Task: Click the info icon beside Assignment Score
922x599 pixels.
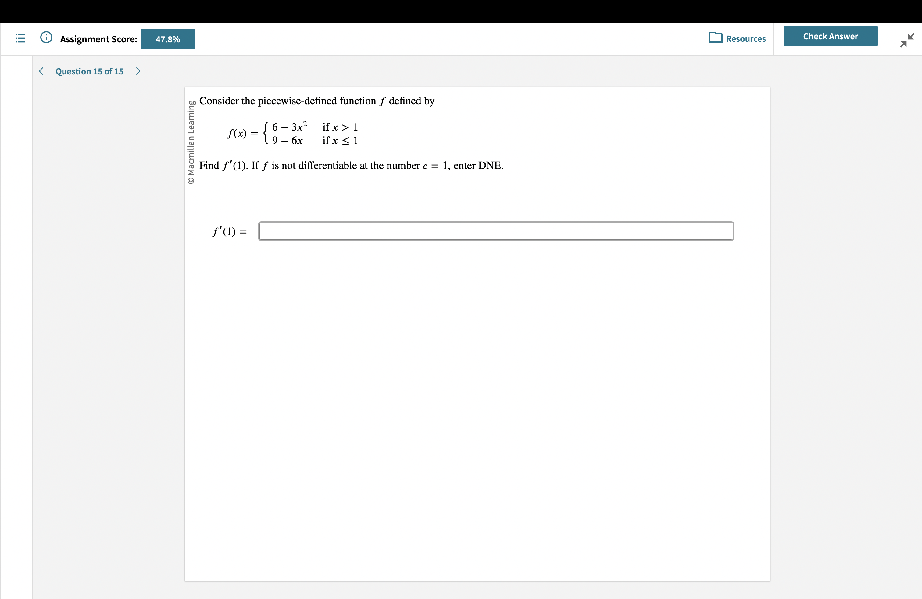Action: pos(46,38)
